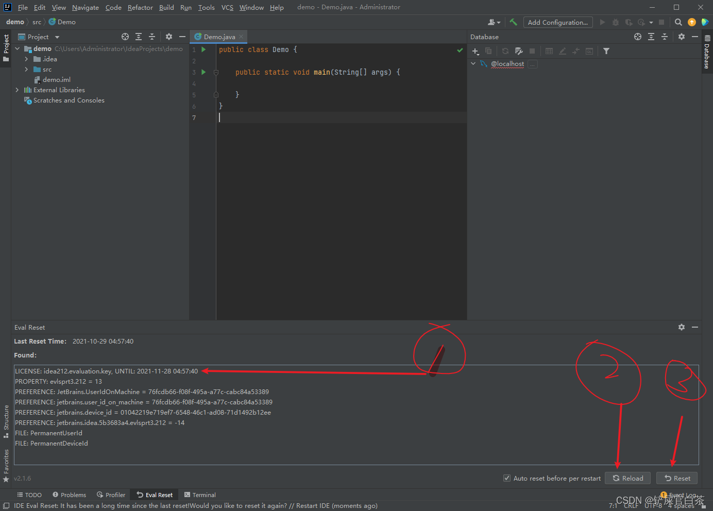
Task: Select demo.iml file in Project tree
Action: pyautogui.click(x=57, y=79)
